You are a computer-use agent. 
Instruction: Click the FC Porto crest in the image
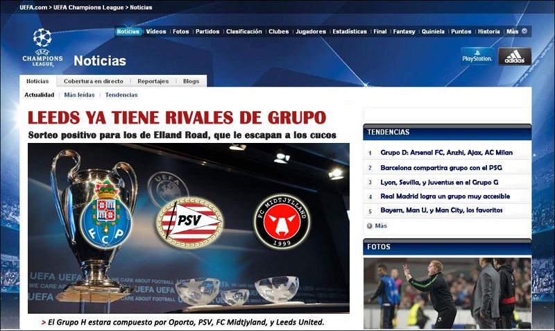pos(105,215)
